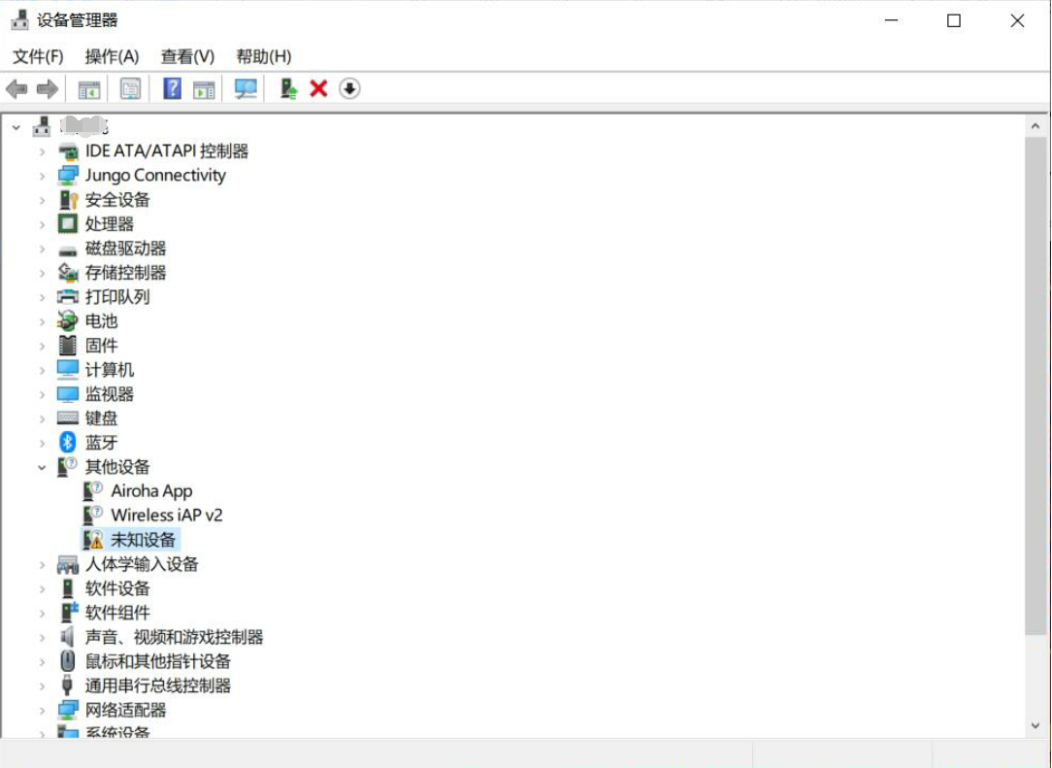Click the root computer node icon

click(42, 126)
